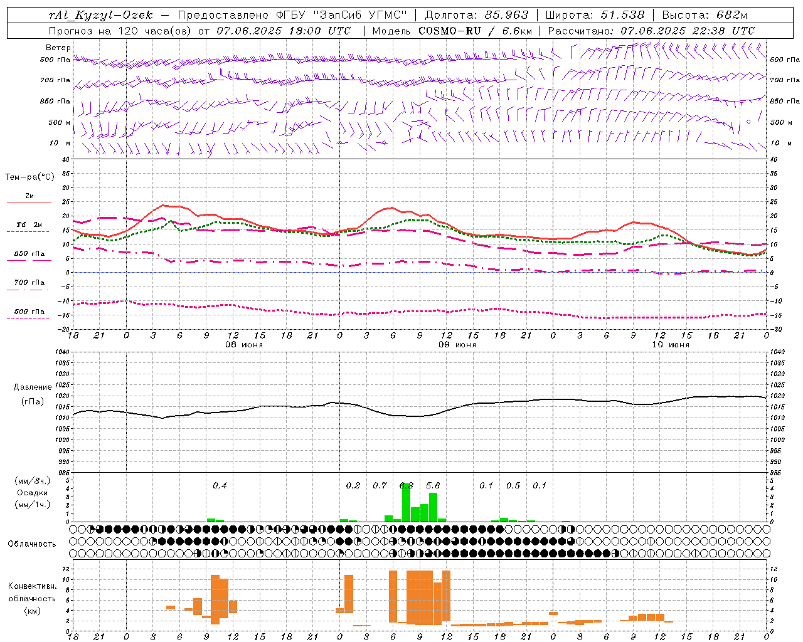Click the tallest green precipitation bar
Screen dimensions: 803x642
407,502
